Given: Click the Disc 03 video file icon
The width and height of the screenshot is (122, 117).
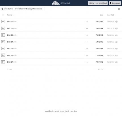Looking at the screenshot, I should 3,35.
